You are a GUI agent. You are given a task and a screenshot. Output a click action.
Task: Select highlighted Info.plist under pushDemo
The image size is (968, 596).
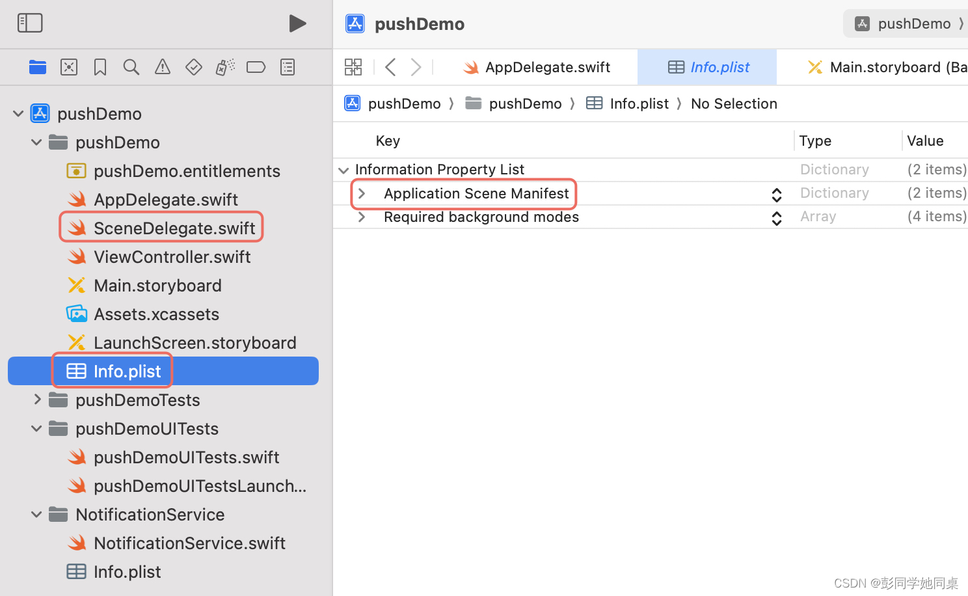[163, 371]
